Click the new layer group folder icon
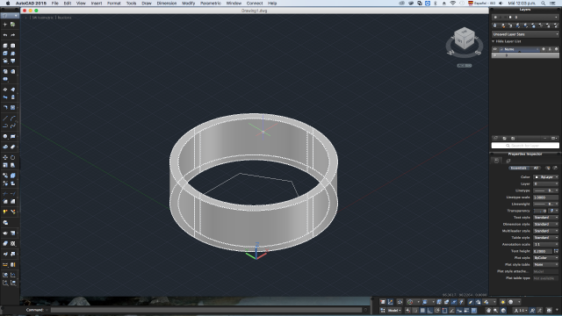Image resolution: width=562 pixels, height=316 pixels. click(x=504, y=139)
